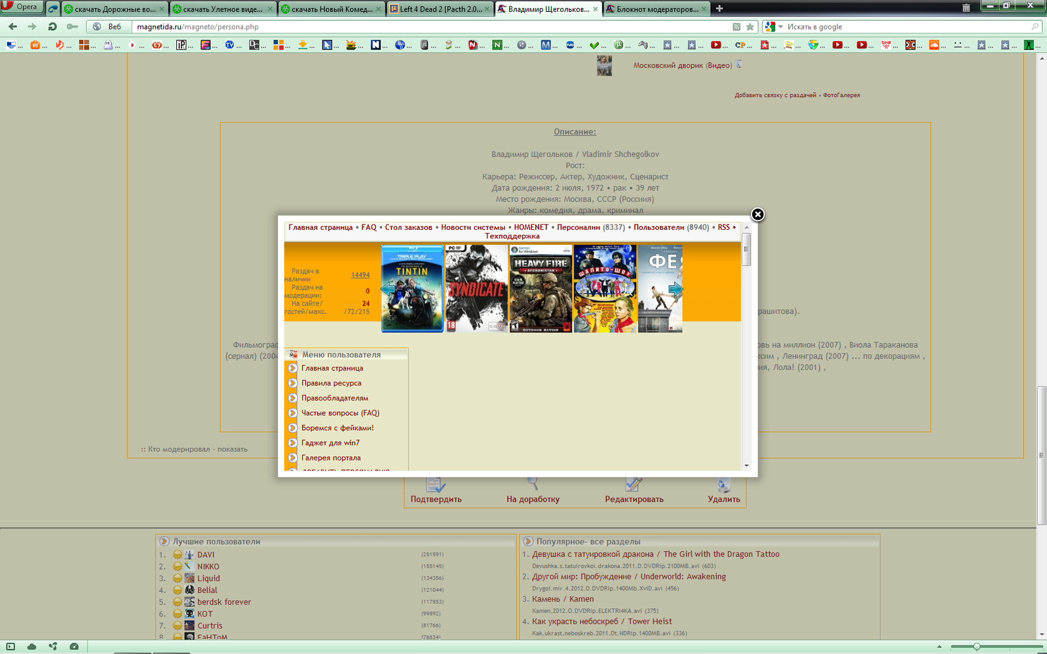Open the green checkmark bookmark icon
1047x654 pixels.
pyautogui.click(x=594, y=45)
